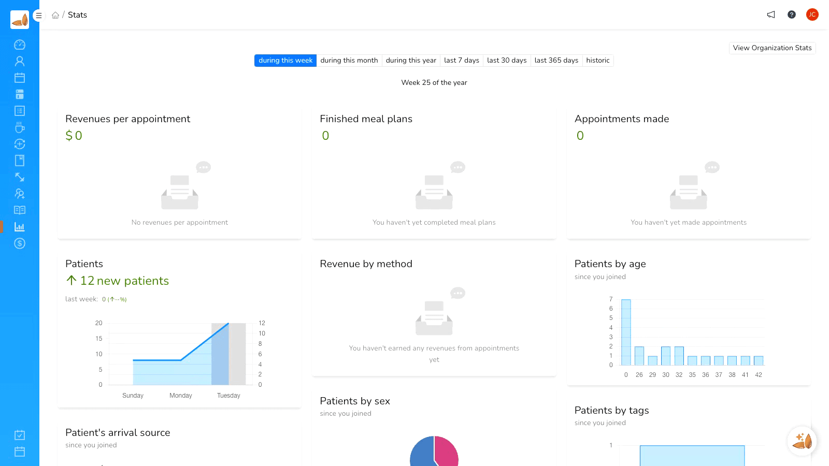This screenshot has height=466, width=829.
Task: Click "You haven't yet made appointments" message
Action: coord(689,223)
